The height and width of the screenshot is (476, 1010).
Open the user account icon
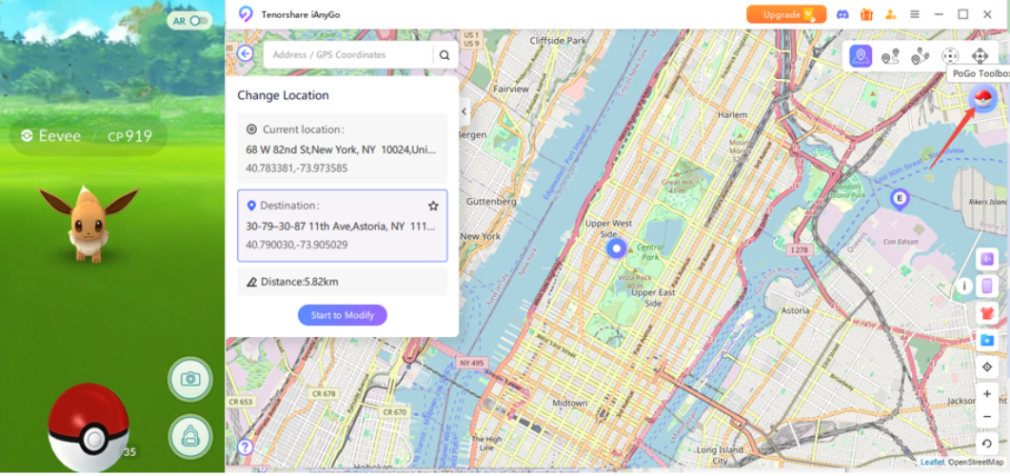890,14
